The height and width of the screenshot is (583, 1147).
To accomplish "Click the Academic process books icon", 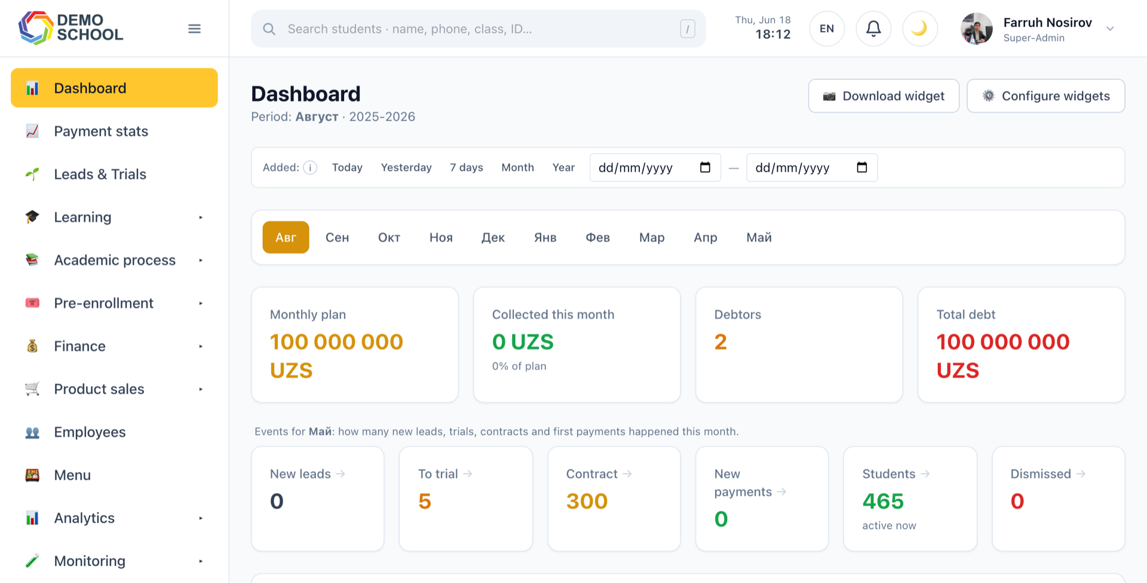I will click(32, 260).
